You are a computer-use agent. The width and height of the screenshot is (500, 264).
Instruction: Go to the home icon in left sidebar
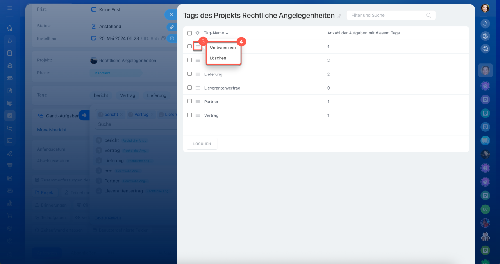click(10, 28)
